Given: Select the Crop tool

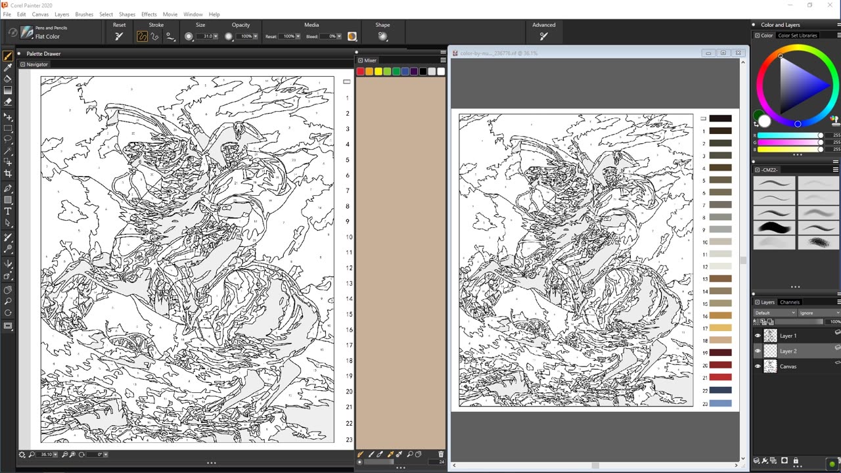Looking at the screenshot, I should coord(8,173).
